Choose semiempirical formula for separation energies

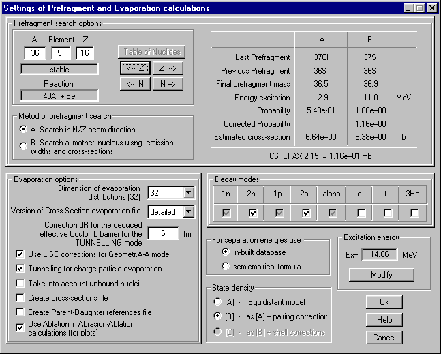(x=226, y=267)
